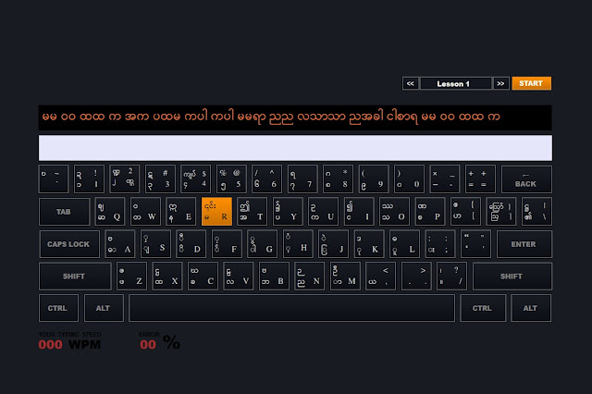This screenshot has height=394, width=592.
Task: Click the left SHIFT key
Action: pyautogui.click(x=75, y=277)
